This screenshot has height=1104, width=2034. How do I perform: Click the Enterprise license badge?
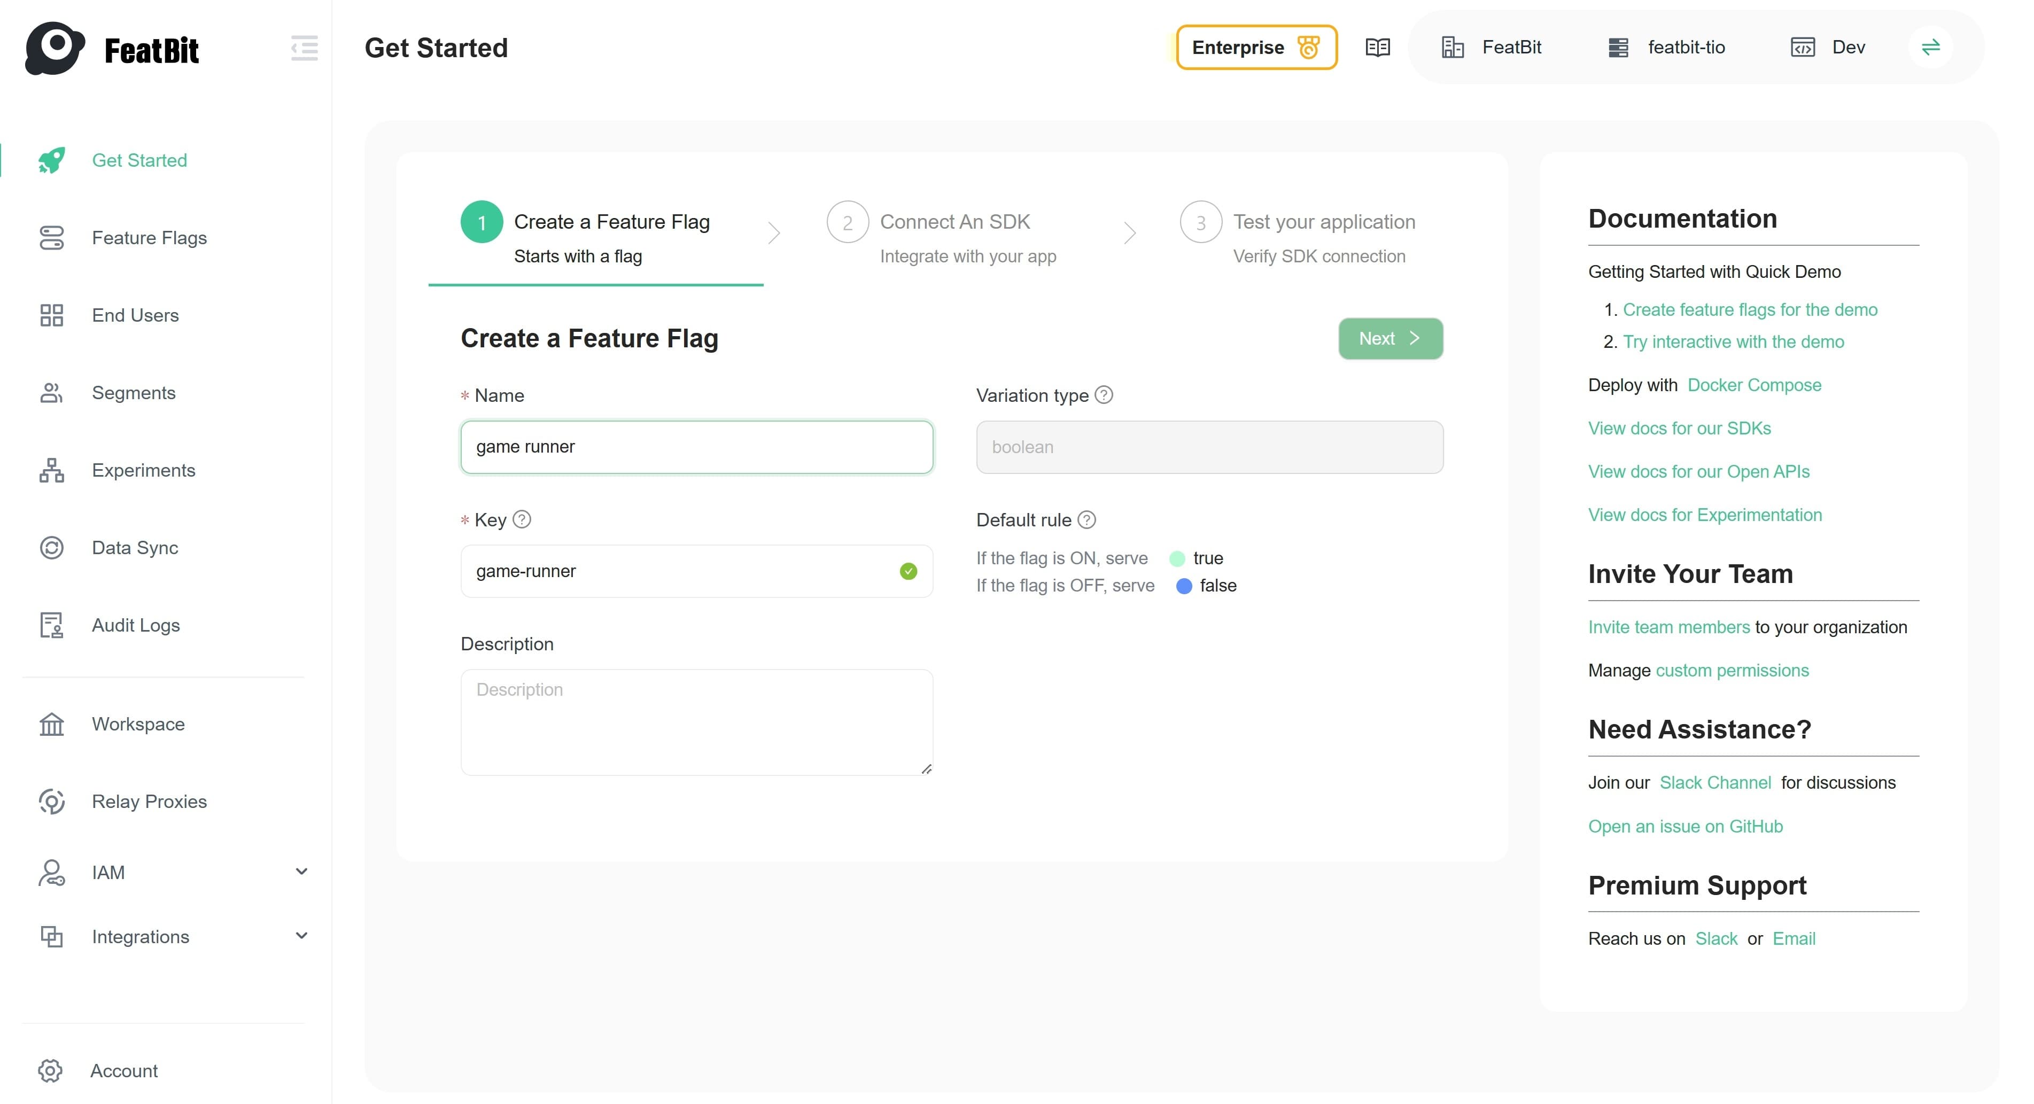point(1255,48)
